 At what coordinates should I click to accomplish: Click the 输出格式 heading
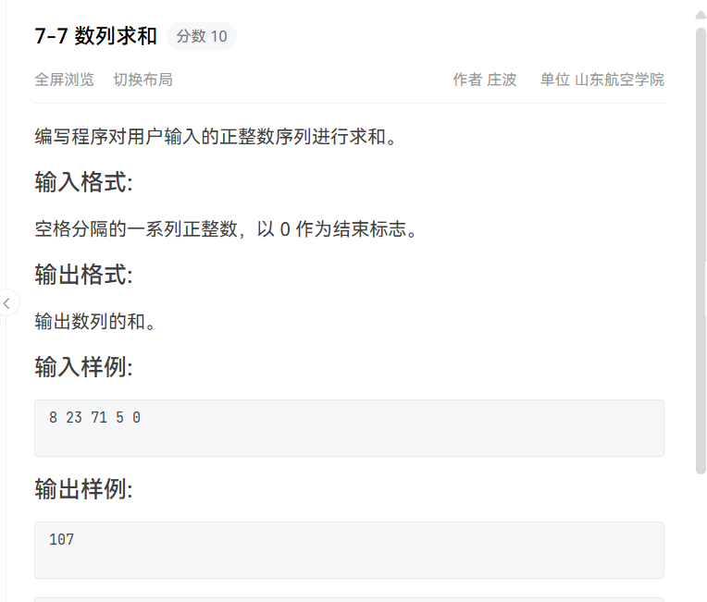83,275
